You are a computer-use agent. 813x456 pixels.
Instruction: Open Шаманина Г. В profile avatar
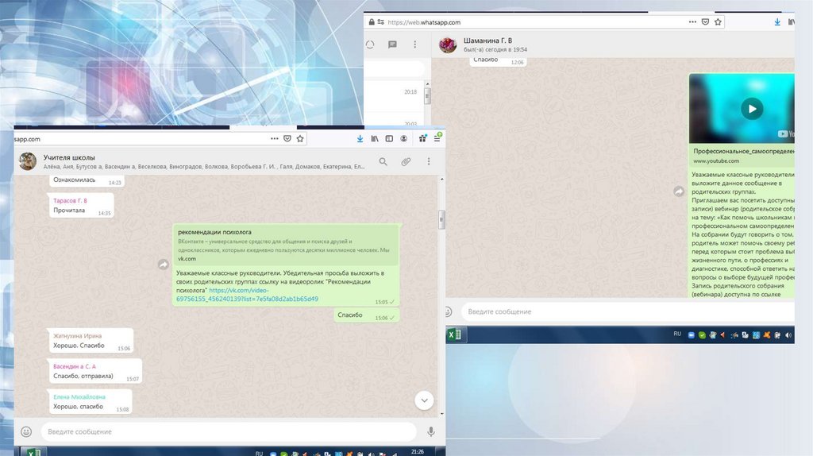[x=448, y=44]
